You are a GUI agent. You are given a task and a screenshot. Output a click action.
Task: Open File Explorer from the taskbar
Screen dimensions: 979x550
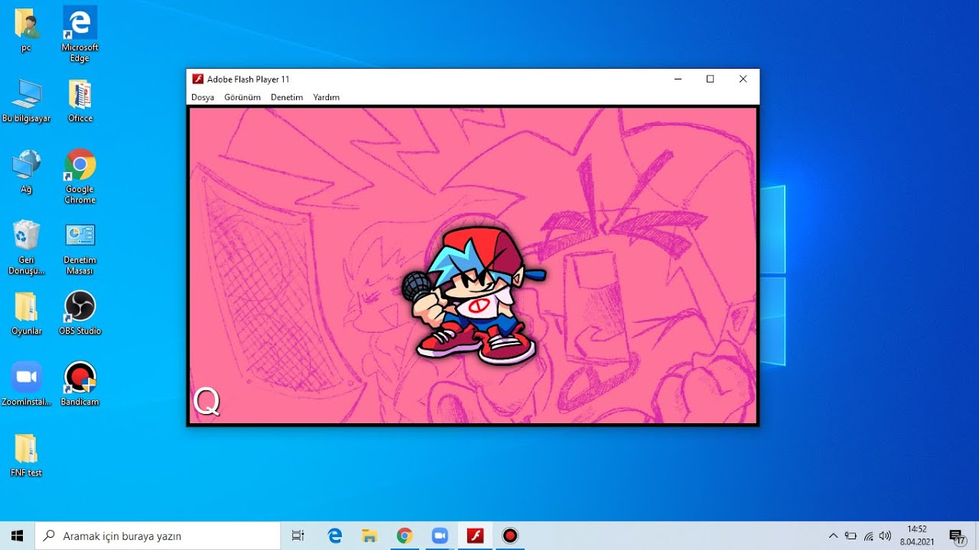pos(369,535)
